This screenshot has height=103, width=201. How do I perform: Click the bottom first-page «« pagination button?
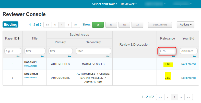(160, 97)
